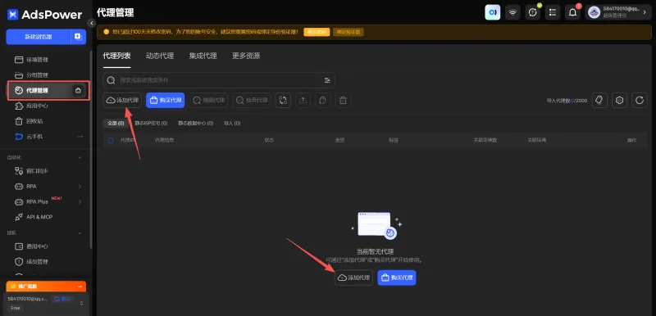Image resolution: width=656 pixels, height=316 pixels.
Task: Click the tag icon near 导入代理数
Action: point(599,100)
